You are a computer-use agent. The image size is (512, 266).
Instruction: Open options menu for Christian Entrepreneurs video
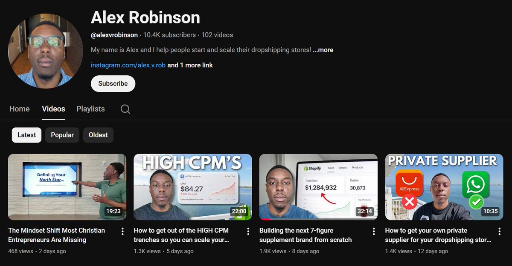pos(122,231)
